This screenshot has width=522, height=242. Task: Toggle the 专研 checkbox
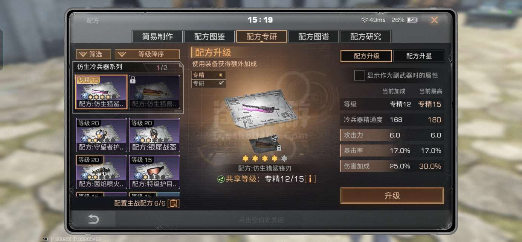pyautogui.click(x=221, y=83)
